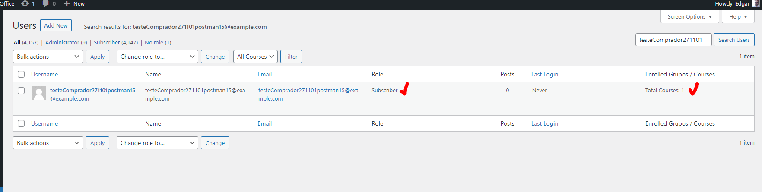Open the bottom Bulk actions dropdown

tap(48, 143)
